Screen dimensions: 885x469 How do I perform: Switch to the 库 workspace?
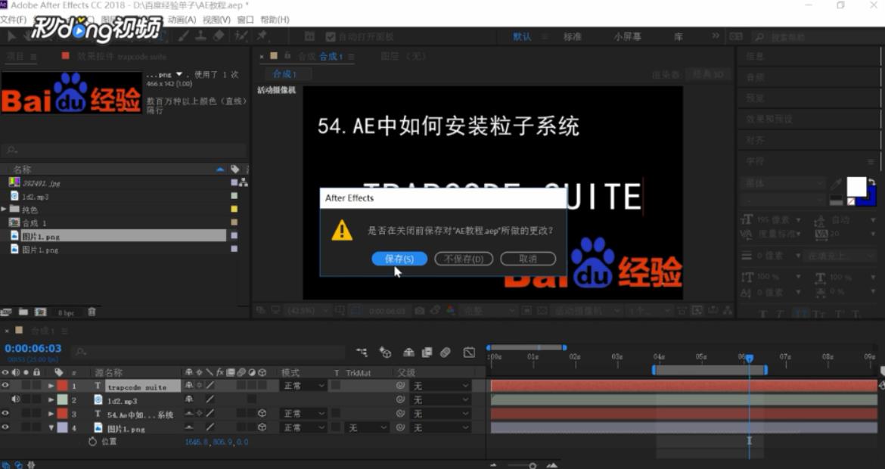pyautogui.click(x=678, y=36)
